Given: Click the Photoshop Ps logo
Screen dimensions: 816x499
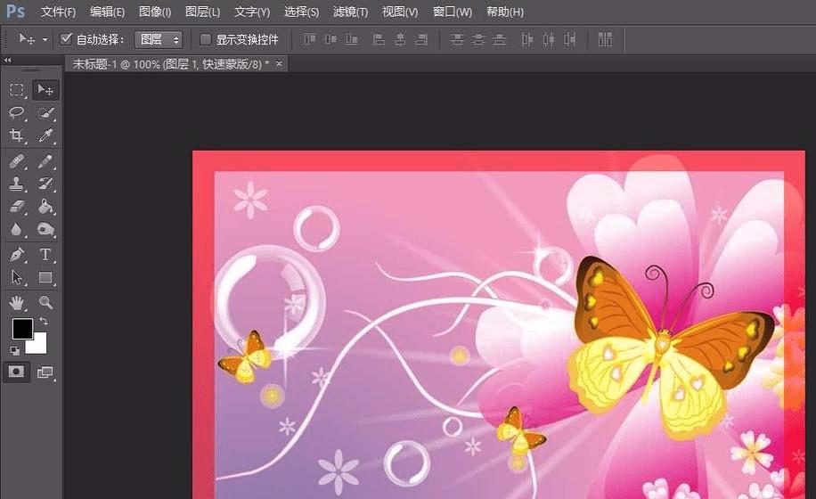Looking at the screenshot, I should tap(15, 12).
